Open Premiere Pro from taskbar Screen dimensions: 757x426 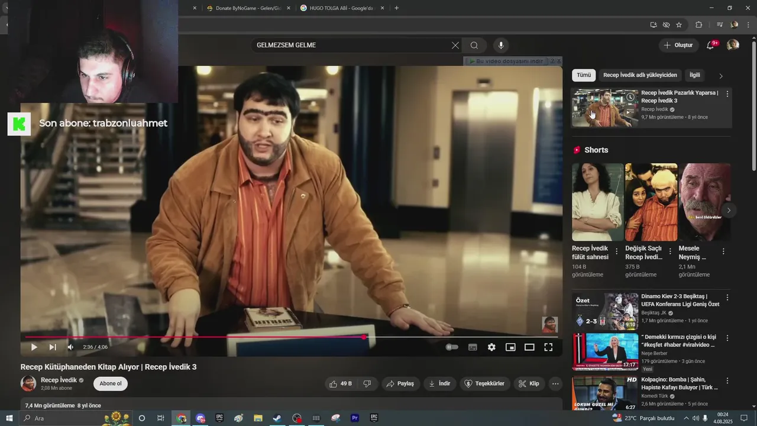click(x=355, y=418)
